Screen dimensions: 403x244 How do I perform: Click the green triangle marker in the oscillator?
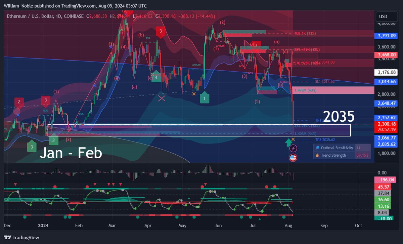(259, 219)
